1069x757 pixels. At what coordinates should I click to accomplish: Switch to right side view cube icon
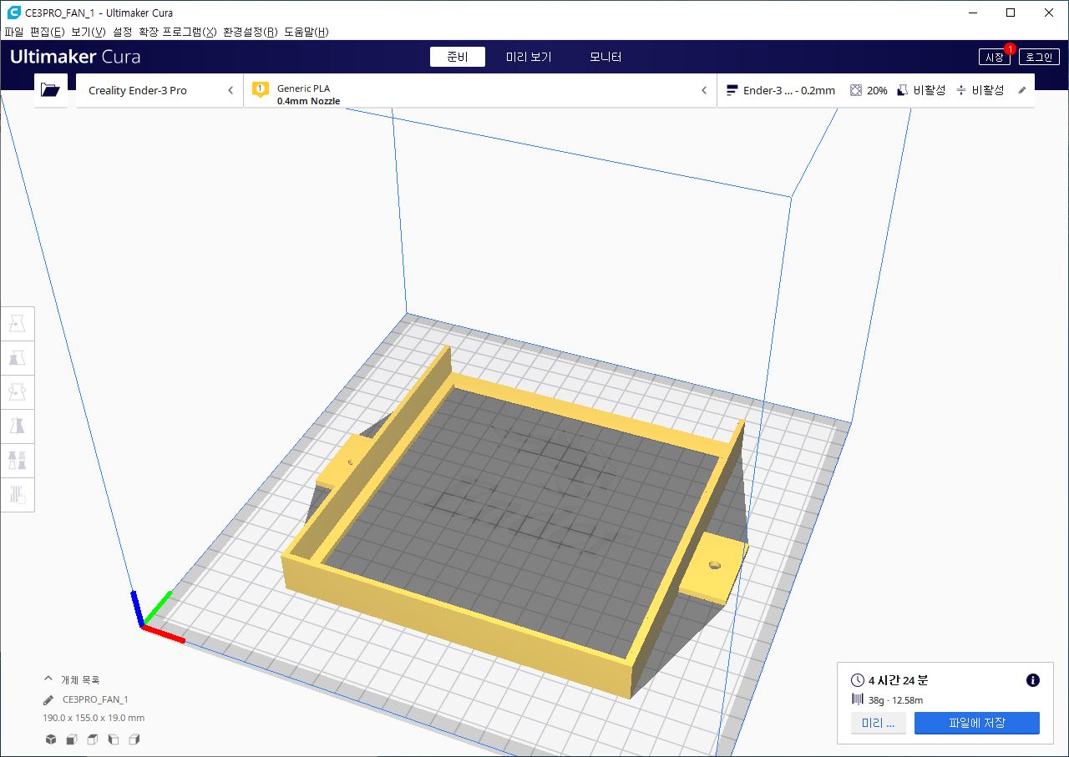[134, 739]
